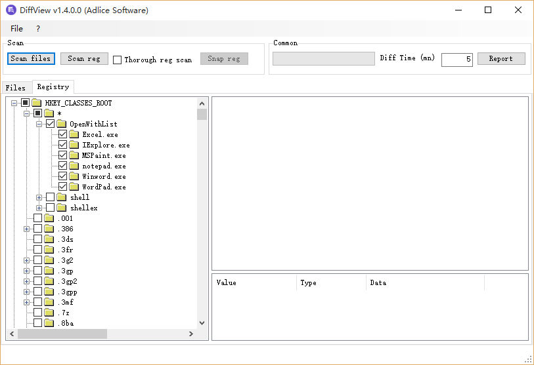
Task: Open the File menu
Action: [x=16, y=29]
